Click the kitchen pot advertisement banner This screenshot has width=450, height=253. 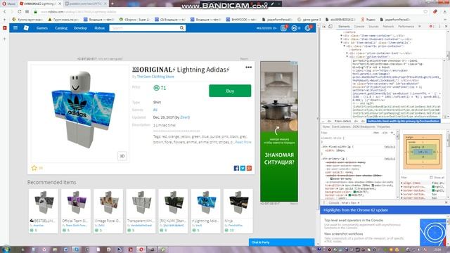pos(279,131)
